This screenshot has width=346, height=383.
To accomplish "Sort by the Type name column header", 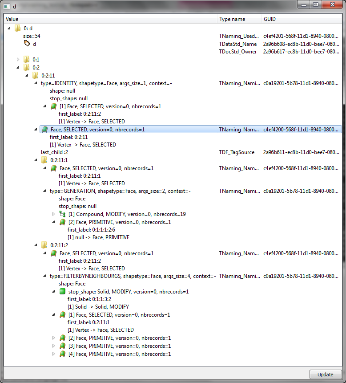I will tap(239, 19).
